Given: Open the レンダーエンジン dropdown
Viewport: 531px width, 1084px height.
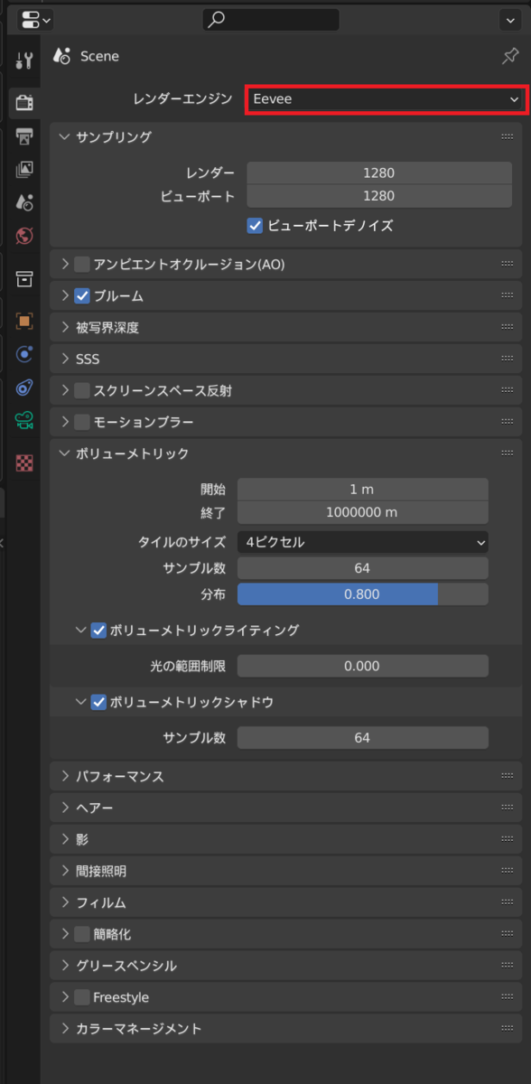Looking at the screenshot, I should click(386, 99).
